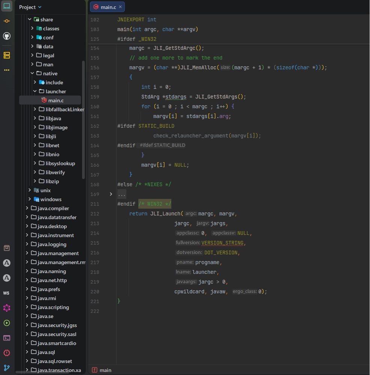
Task: Open the Git tool window icon
Action: pyautogui.click(x=7, y=368)
